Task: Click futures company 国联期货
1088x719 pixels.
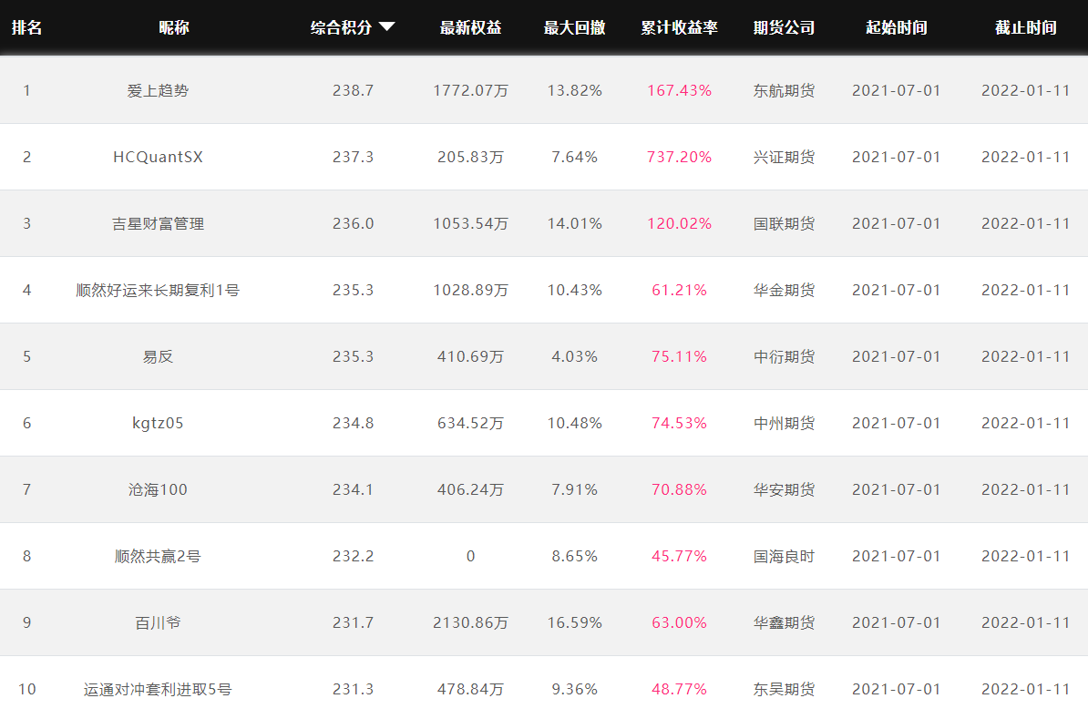Action: [784, 224]
